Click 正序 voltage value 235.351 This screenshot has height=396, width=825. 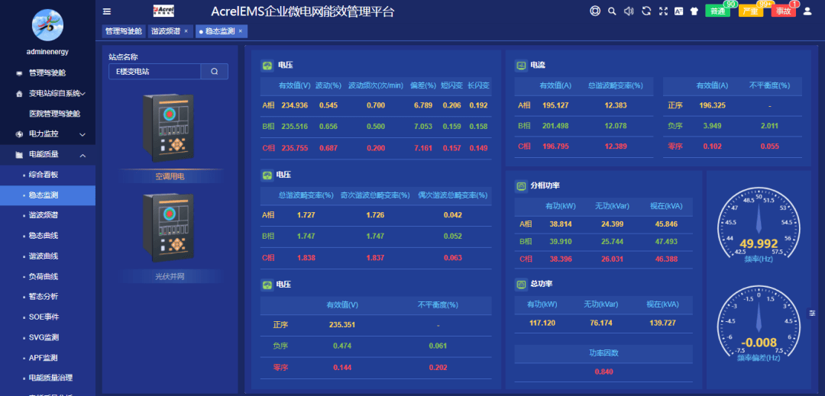tap(342, 324)
